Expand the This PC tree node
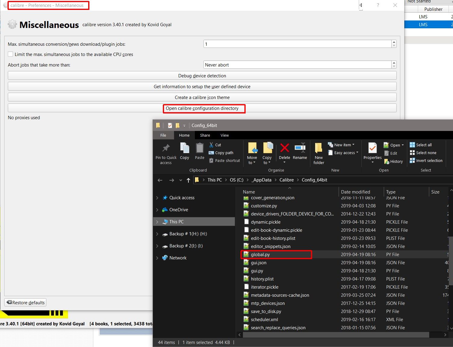The height and width of the screenshot is (347, 453). click(157, 222)
